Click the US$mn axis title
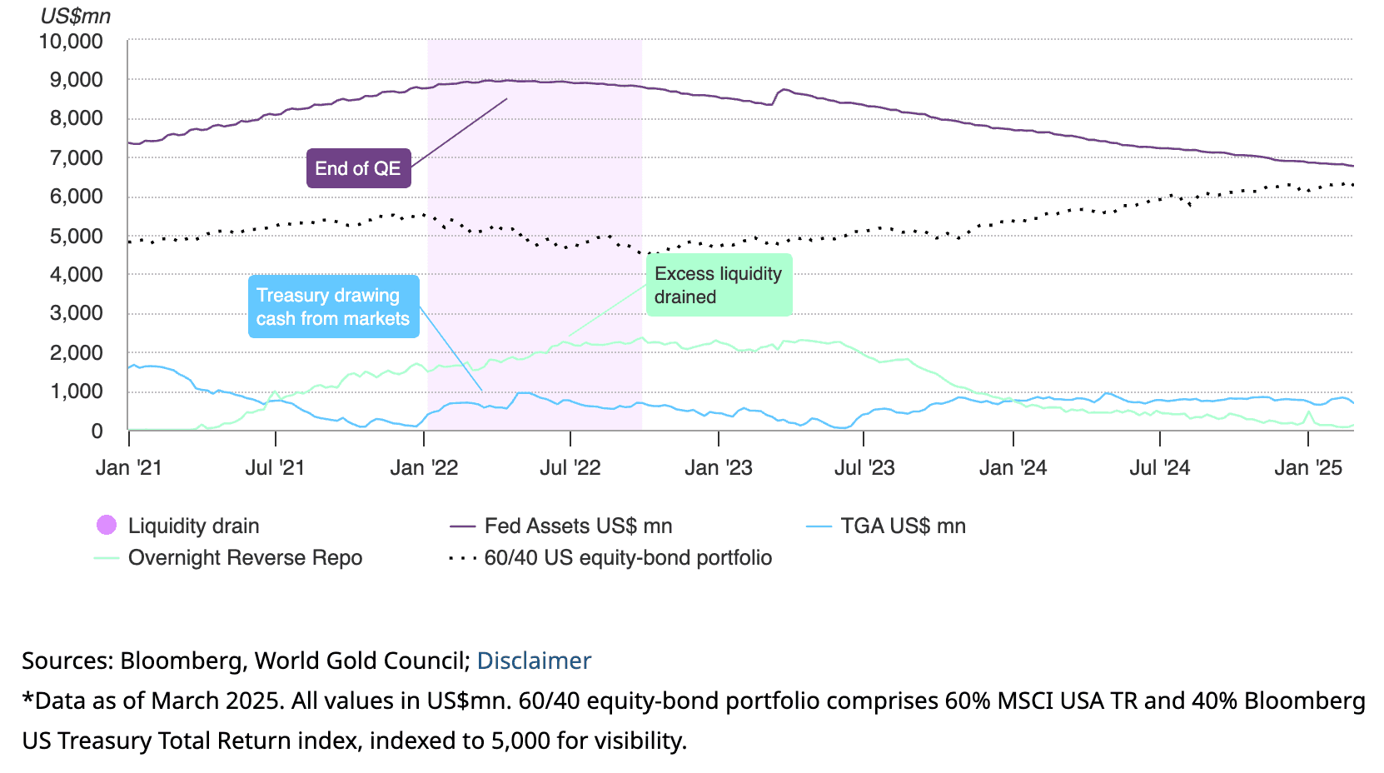This screenshot has height=773, width=1384. coord(75,16)
